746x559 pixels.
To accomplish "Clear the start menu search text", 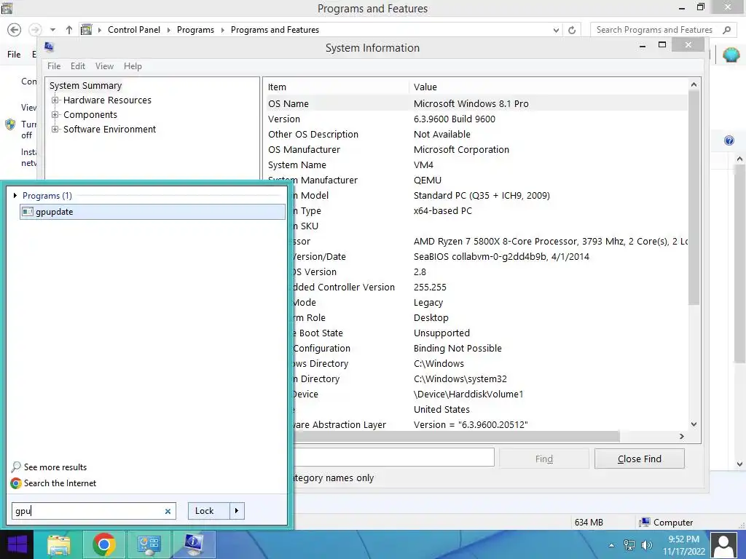I will click(168, 511).
